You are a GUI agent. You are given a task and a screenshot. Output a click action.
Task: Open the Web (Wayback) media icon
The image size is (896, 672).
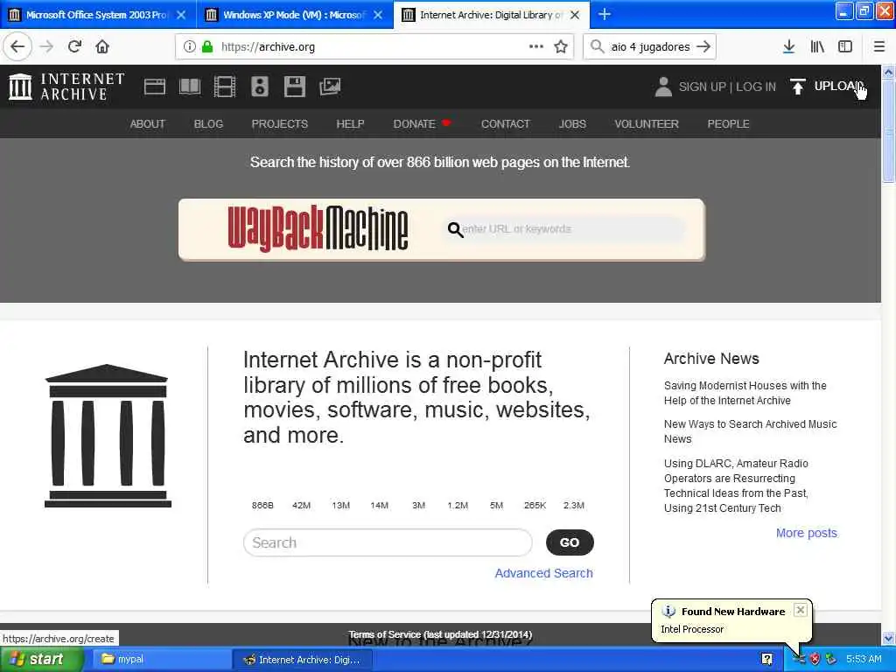point(154,87)
